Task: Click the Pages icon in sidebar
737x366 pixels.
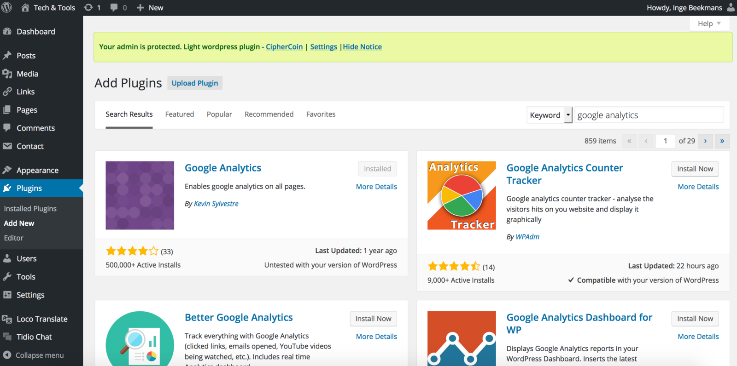Action: [x=7, y=109]
